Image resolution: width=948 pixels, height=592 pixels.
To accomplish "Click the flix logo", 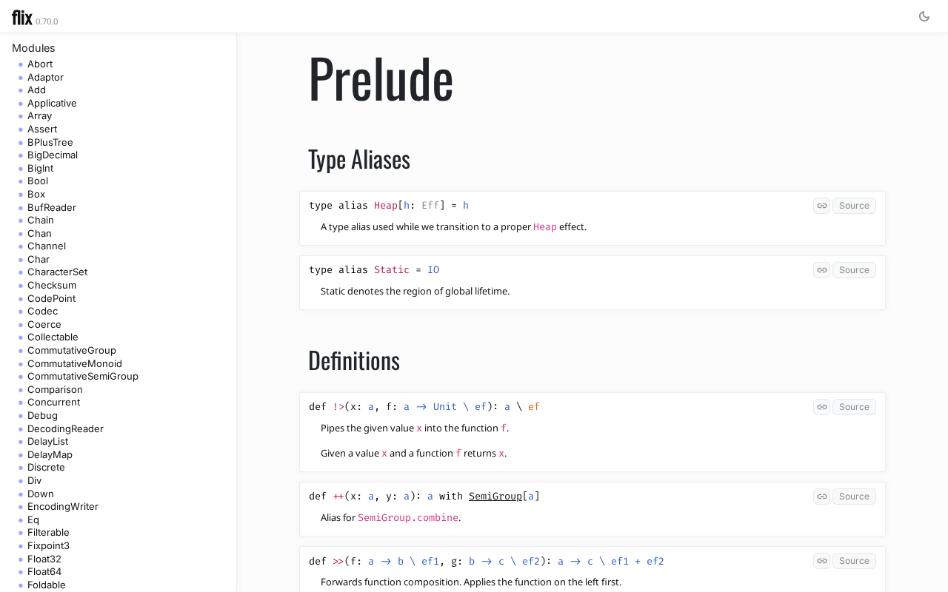I will tap(22, 18).
